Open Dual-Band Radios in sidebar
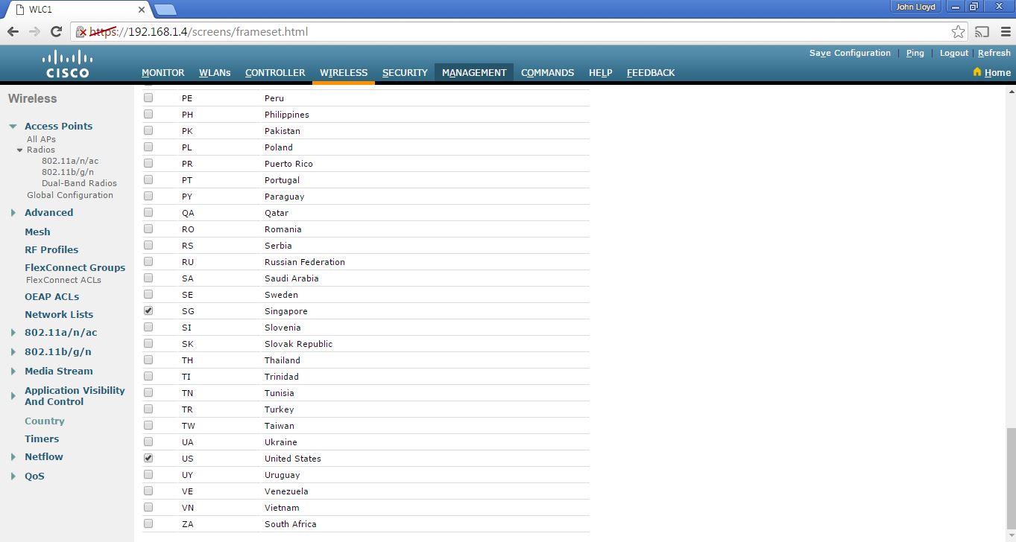Viewport: 1016px width, 542px height. (79, 183)
